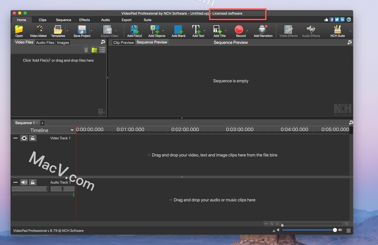
Task: Toggle Video Track 1 visibility eye
Action: 24,138
